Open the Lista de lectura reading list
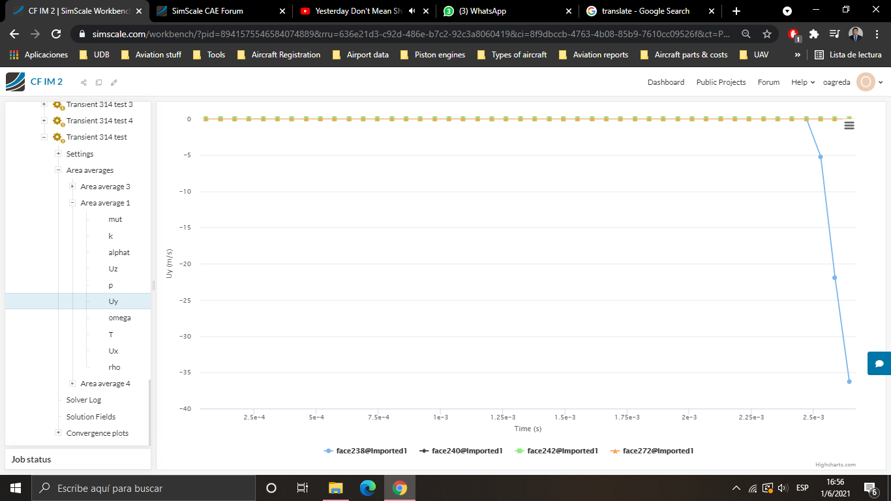This screenshot has height=501, width=891. [x=849, y=55]
